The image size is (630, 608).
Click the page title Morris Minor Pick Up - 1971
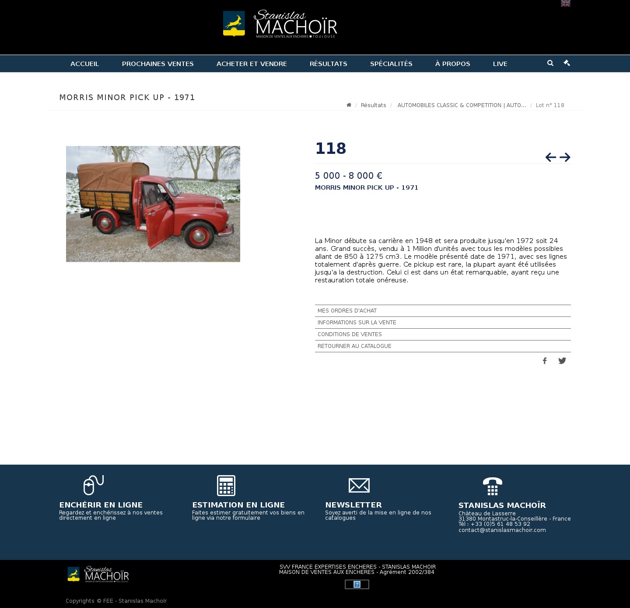(x=127, y=97)
